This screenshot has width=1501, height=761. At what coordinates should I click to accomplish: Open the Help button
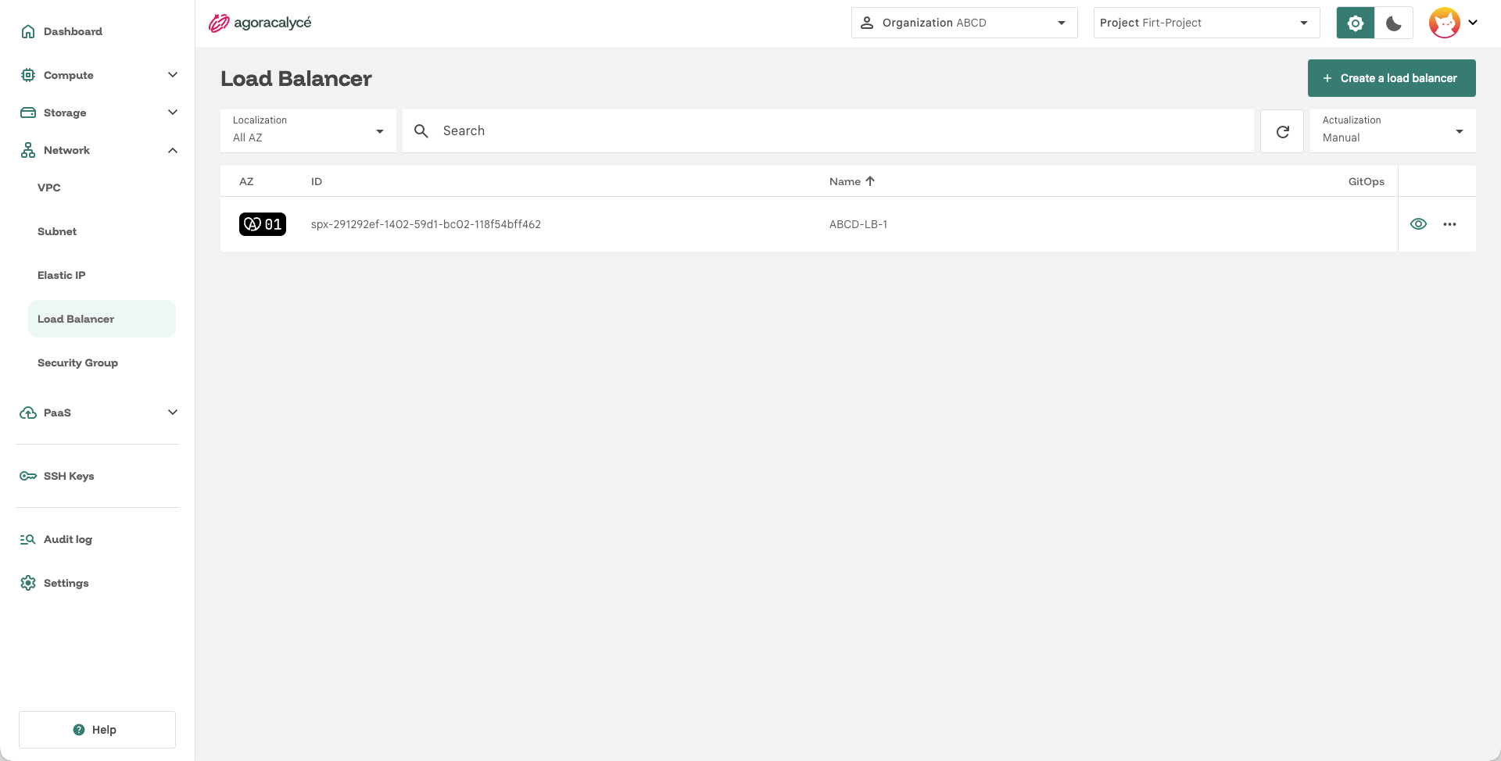97,730
